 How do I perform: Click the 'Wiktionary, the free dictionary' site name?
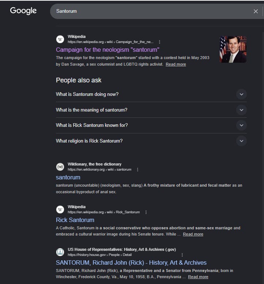94,164
